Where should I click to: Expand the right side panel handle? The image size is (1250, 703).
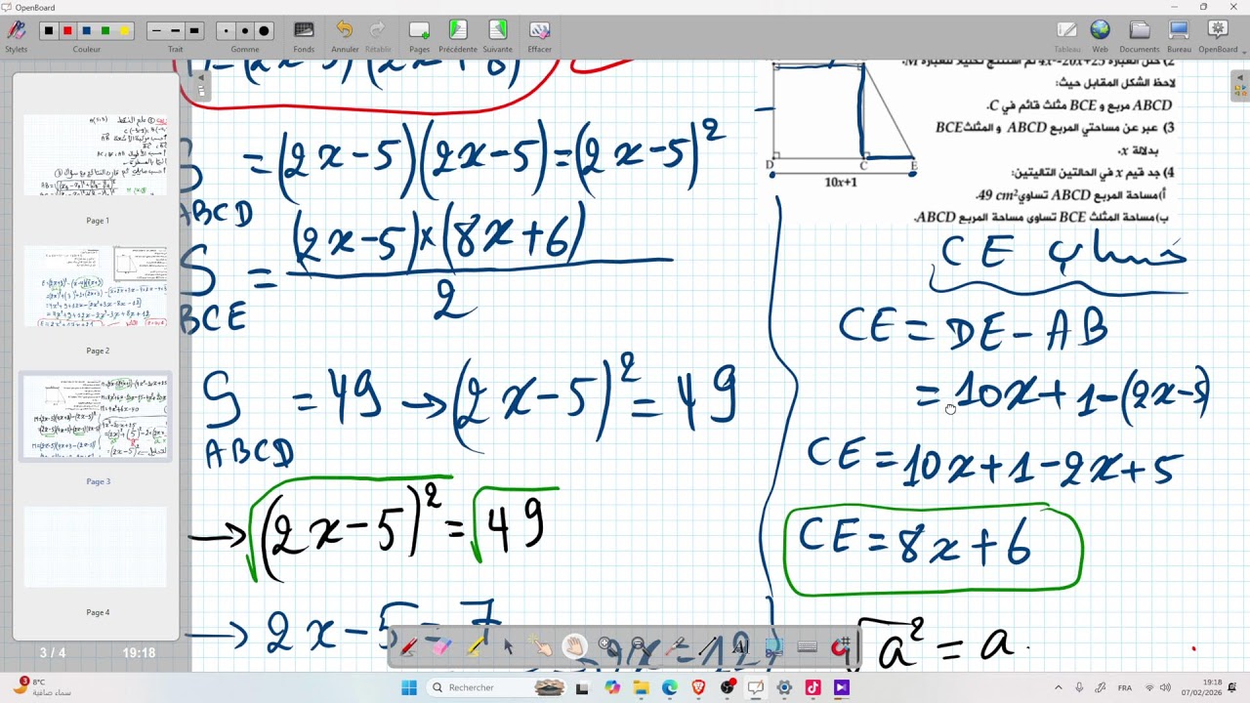[1239, 85]
